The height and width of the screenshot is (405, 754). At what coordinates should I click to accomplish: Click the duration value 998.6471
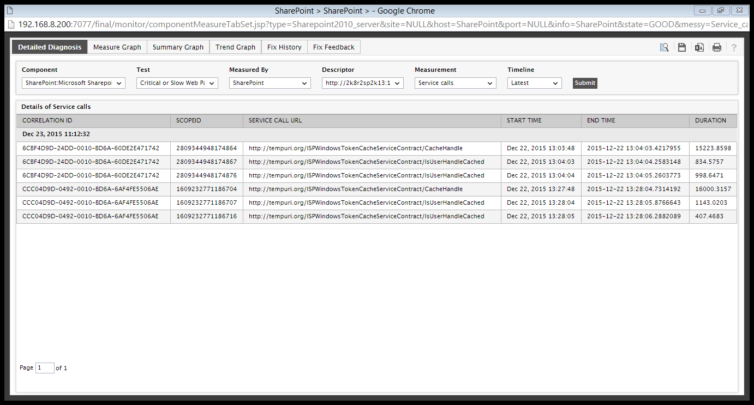click(709, 175)
